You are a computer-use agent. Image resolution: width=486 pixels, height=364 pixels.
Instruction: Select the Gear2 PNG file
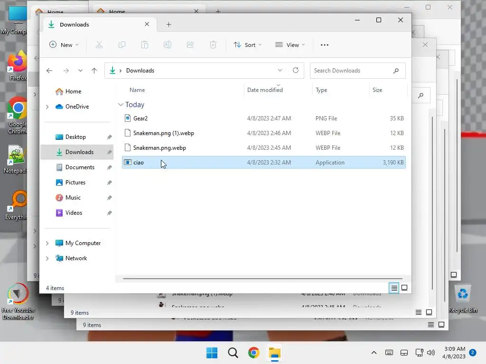[x=264, y=118]
